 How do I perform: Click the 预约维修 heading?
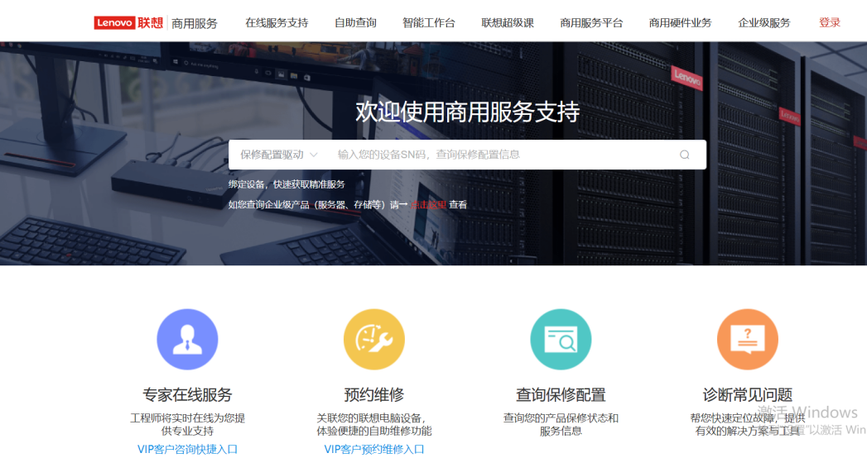(374, 394)
